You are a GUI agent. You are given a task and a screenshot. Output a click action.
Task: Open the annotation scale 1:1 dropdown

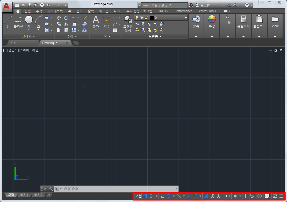(x=227, y=196)
